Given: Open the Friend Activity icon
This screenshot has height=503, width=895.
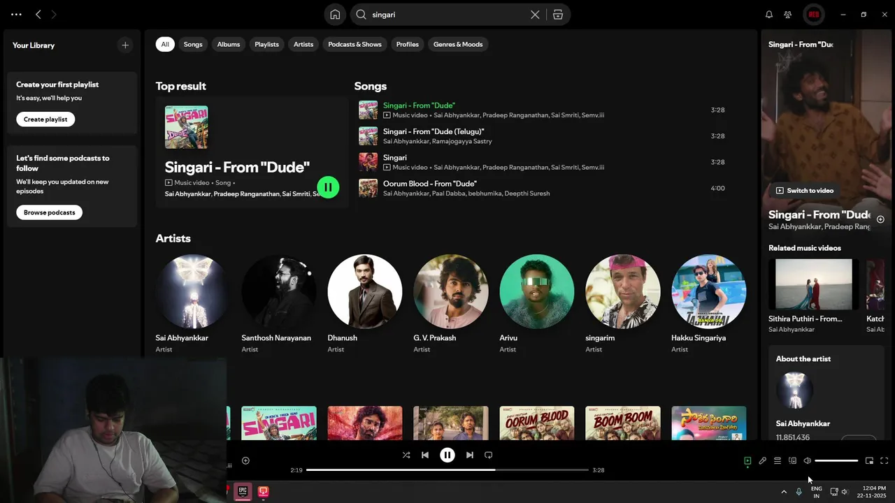Looking at the screenshot, I should pos(788,15).
